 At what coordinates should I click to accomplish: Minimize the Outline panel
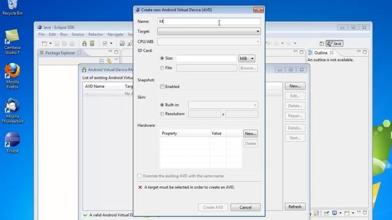(x=359, y=51)
